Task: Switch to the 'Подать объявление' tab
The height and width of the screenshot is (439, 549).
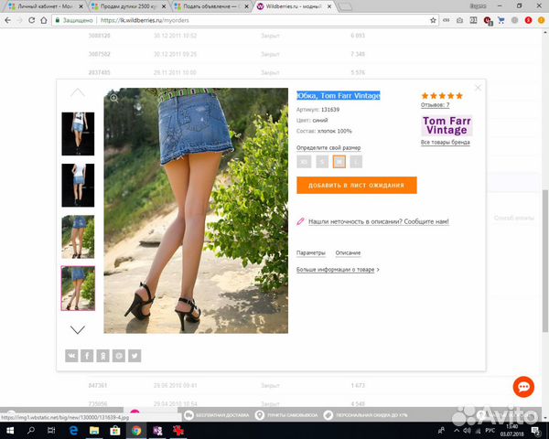Action: pos(210,6)
